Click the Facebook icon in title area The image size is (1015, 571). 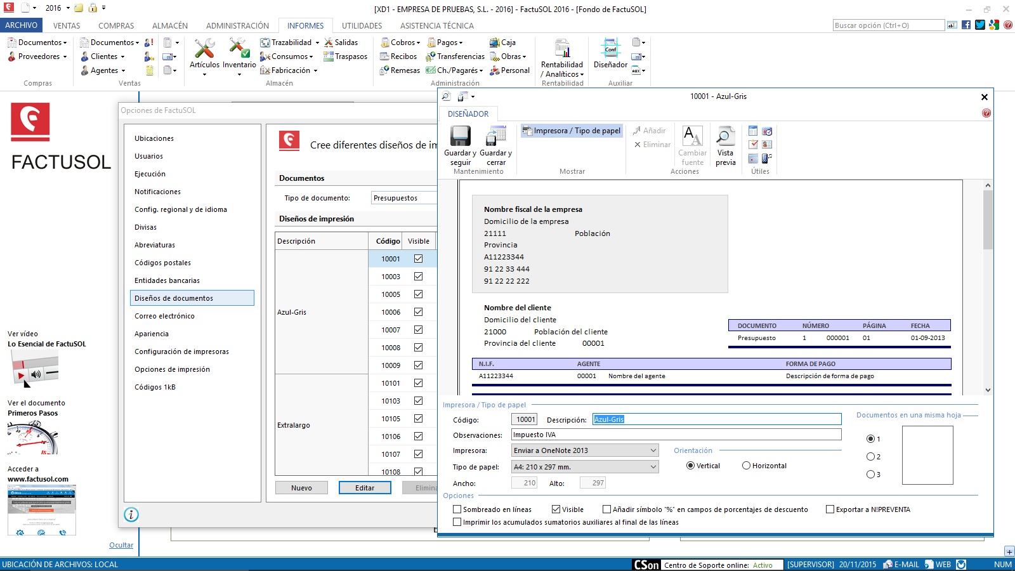tap(966, 25)
